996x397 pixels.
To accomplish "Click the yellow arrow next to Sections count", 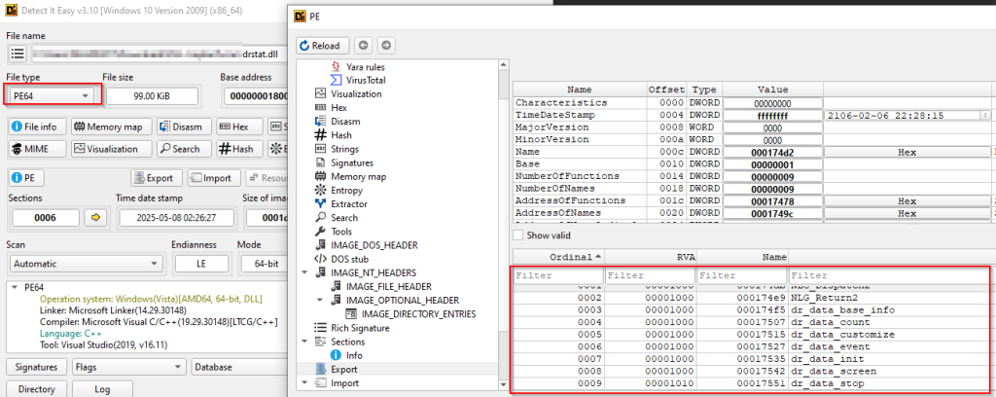I will point(96,218).
